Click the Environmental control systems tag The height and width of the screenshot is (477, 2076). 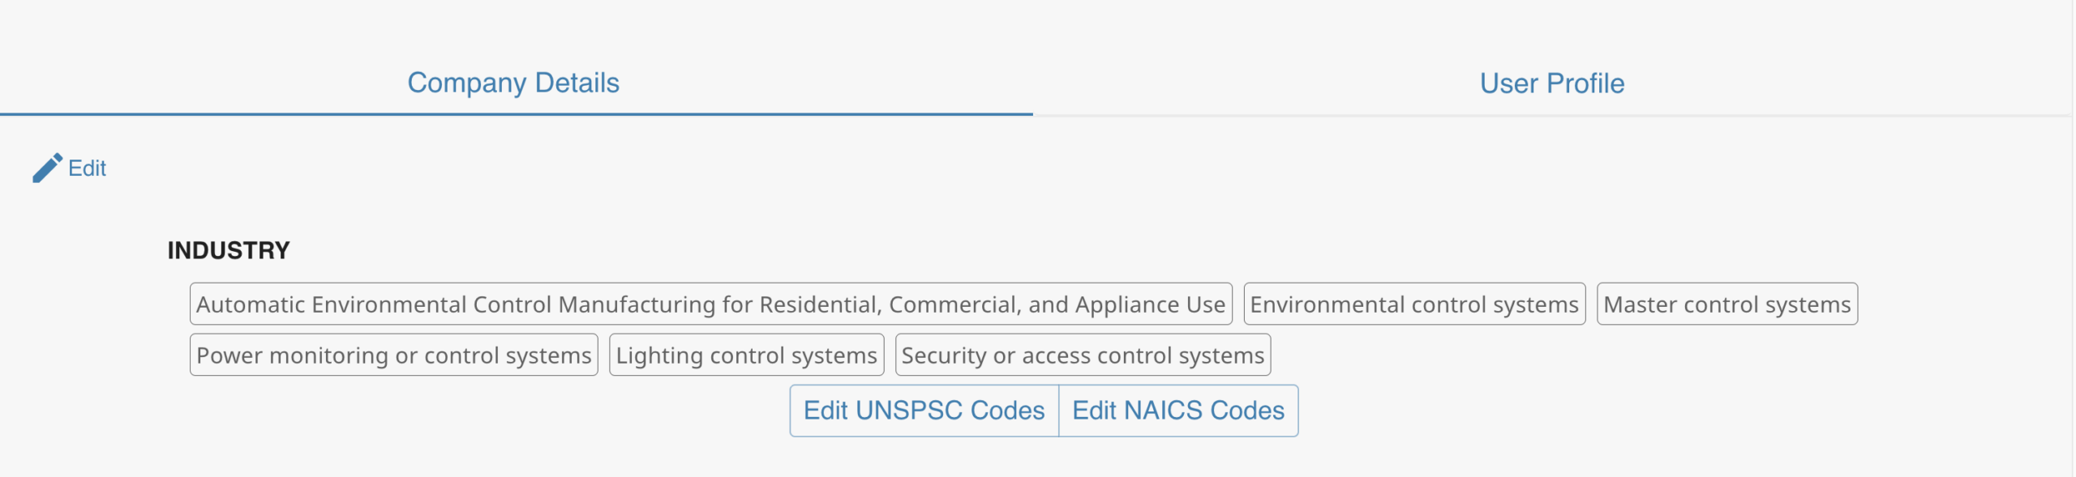pyautogui.click(x=1413, y=305)
